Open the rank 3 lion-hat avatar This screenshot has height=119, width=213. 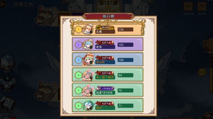tap(88, 59)
